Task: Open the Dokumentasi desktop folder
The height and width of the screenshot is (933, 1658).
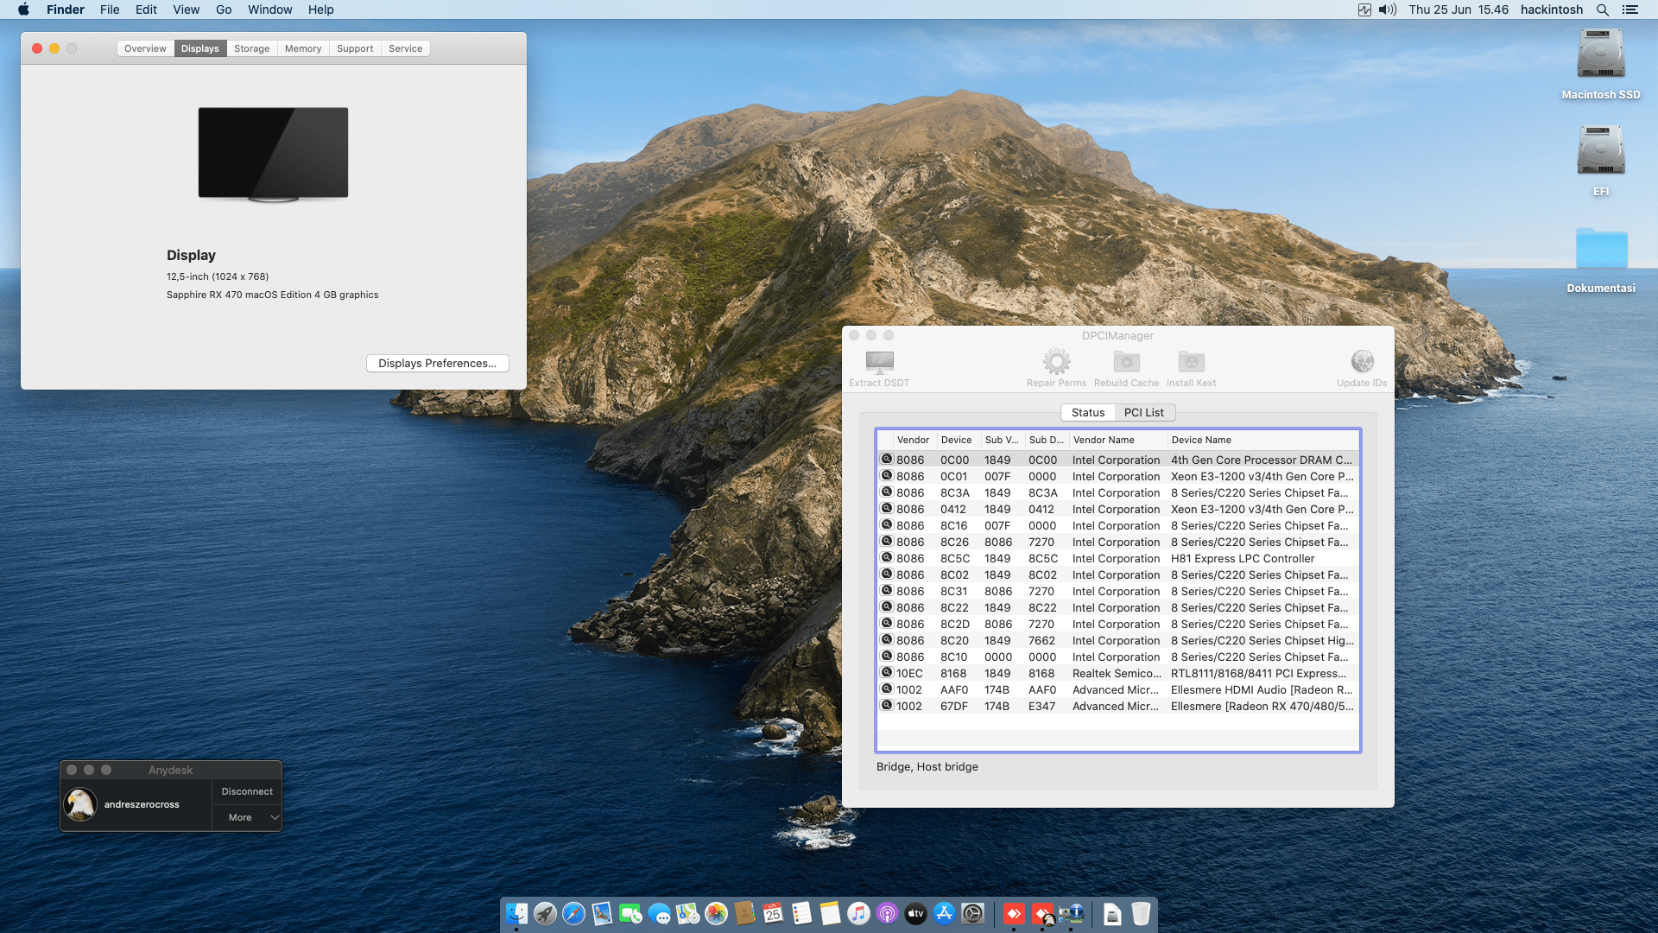Action: tap(1600, 251)
